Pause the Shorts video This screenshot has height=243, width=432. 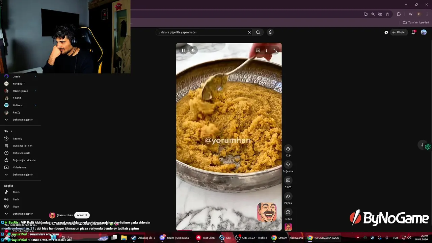pos(183,50)
